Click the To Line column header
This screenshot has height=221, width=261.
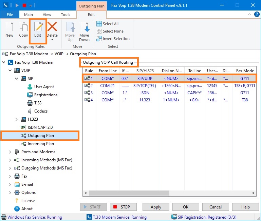tap(194, 71)
